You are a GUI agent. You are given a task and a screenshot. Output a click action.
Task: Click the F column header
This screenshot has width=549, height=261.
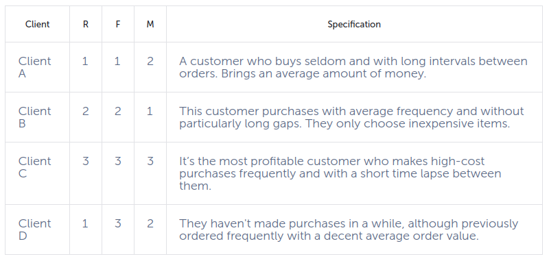click(118, 25)
